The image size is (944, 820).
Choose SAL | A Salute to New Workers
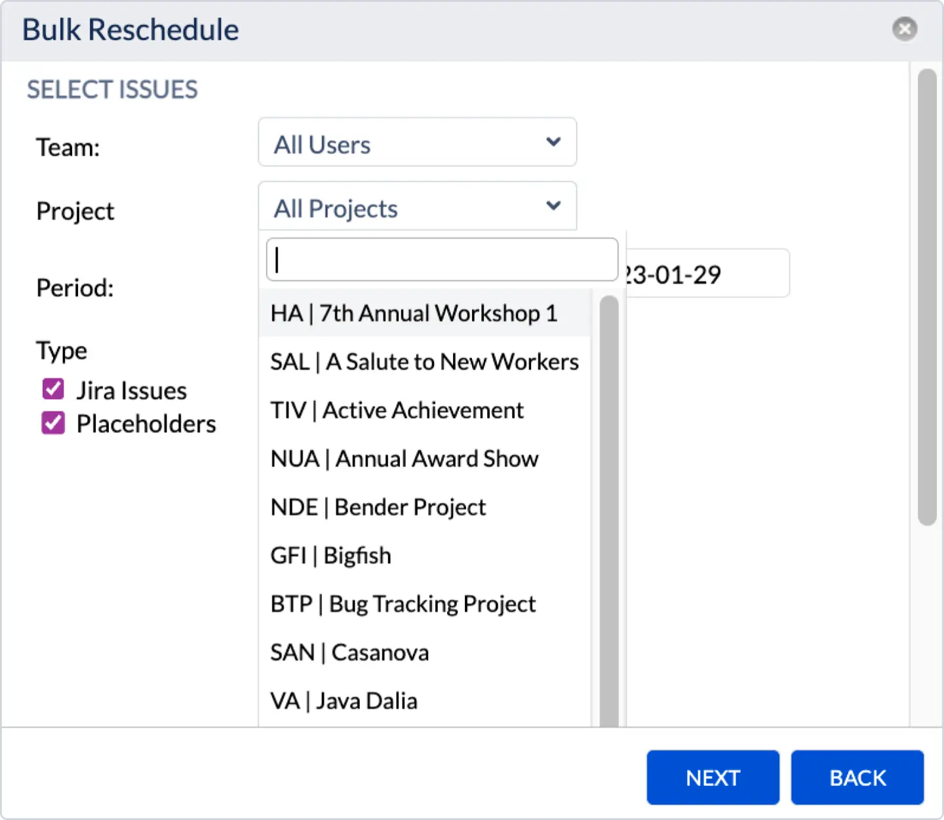[424, 362]
